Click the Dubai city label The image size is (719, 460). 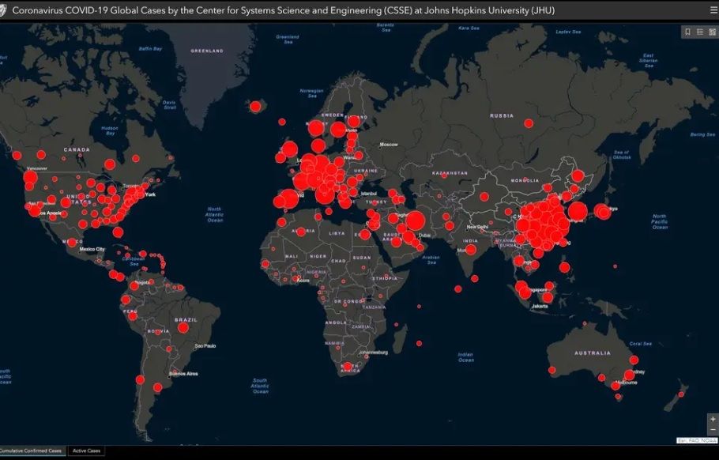point(424,236)
